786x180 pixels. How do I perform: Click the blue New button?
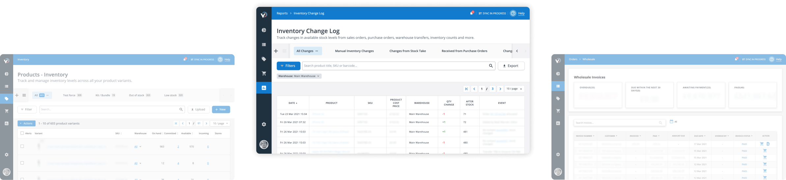(x=221, y=109)
